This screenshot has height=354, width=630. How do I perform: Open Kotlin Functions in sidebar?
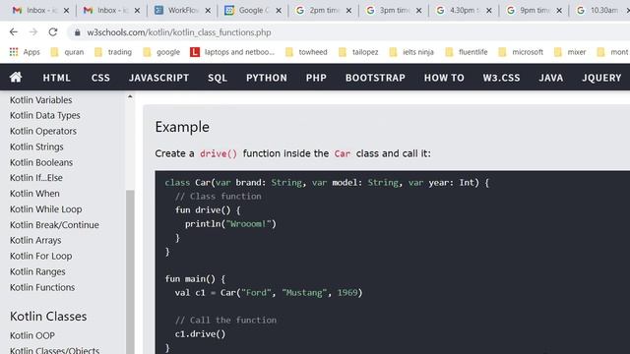pos(42,287)
